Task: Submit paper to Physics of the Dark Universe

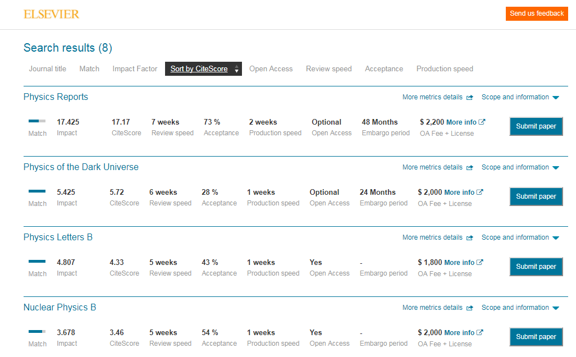Action: [x=536, y=196]
